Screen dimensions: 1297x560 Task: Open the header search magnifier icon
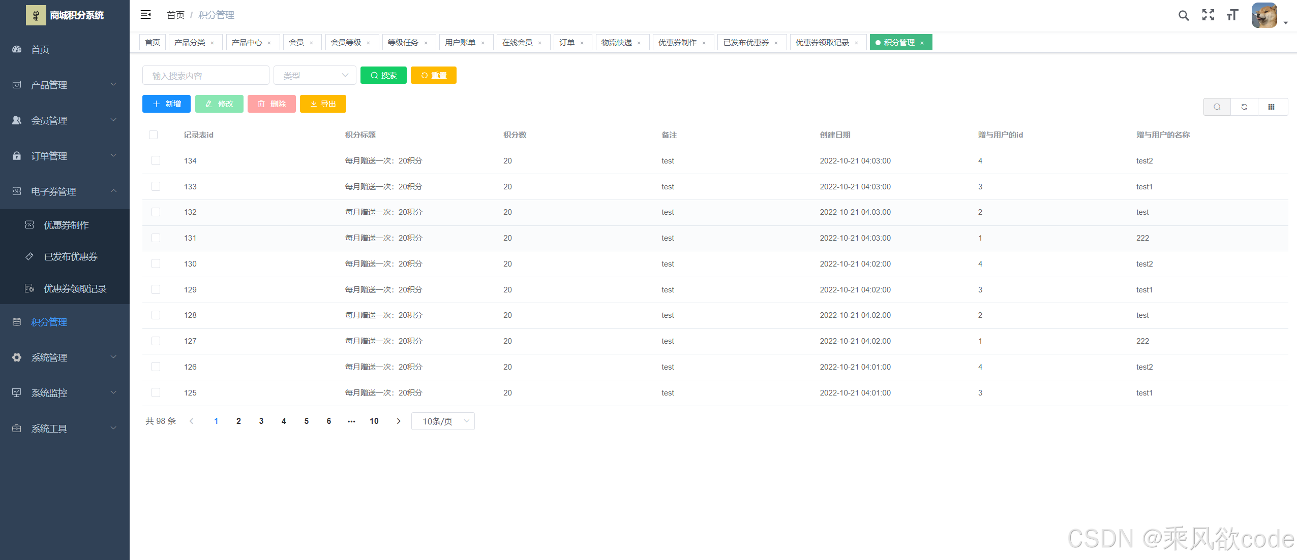[1183, 15]
